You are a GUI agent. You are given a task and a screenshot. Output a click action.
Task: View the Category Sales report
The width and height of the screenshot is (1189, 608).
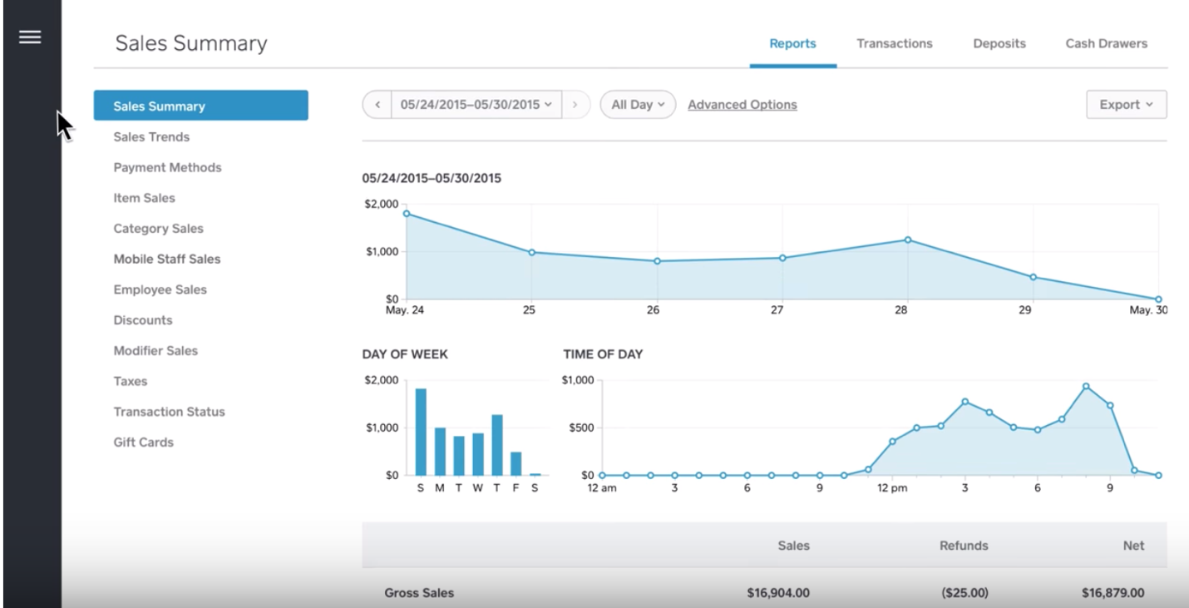pyautogui.click(x=158, y=229)
